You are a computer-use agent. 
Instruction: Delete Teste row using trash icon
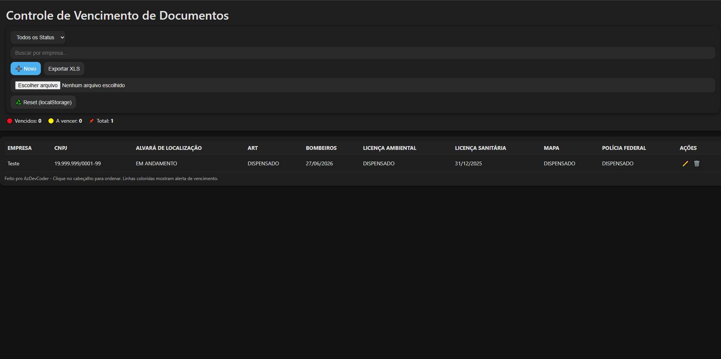pyautogui.click(x=697, y=163)
